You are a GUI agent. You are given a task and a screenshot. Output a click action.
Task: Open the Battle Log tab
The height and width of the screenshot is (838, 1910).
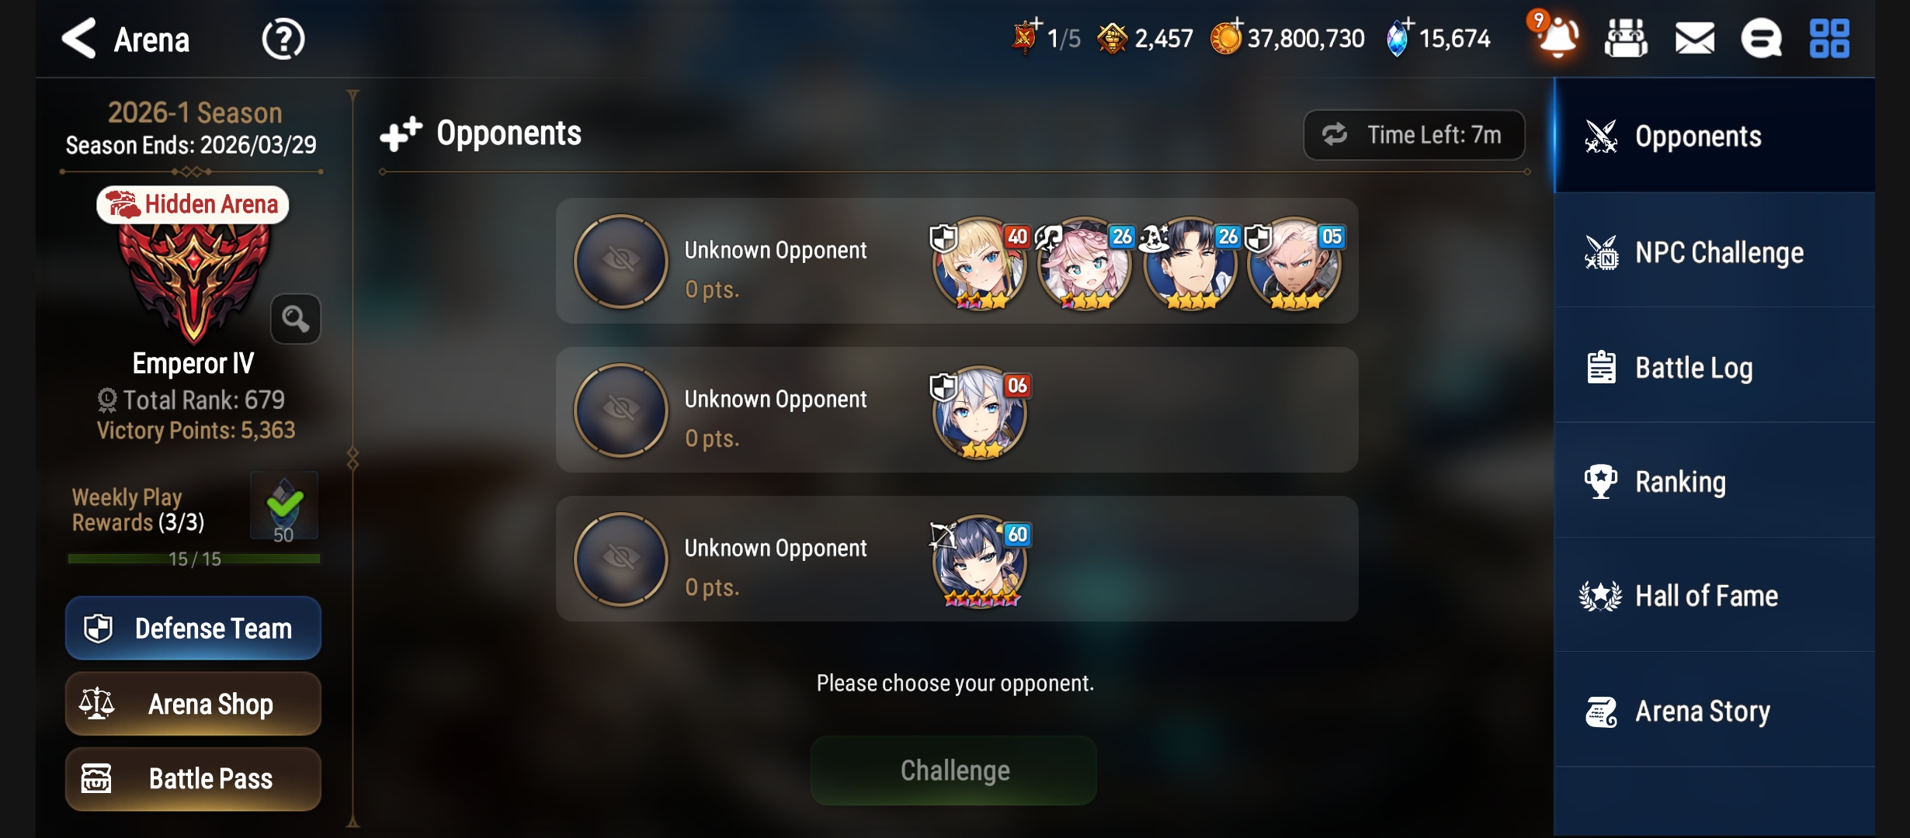point(1715,366)
